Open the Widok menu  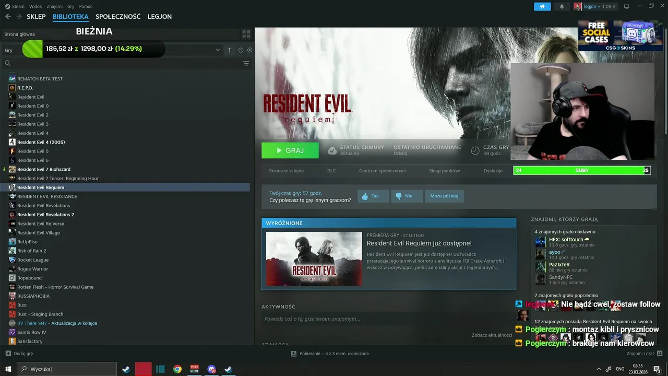35,7
